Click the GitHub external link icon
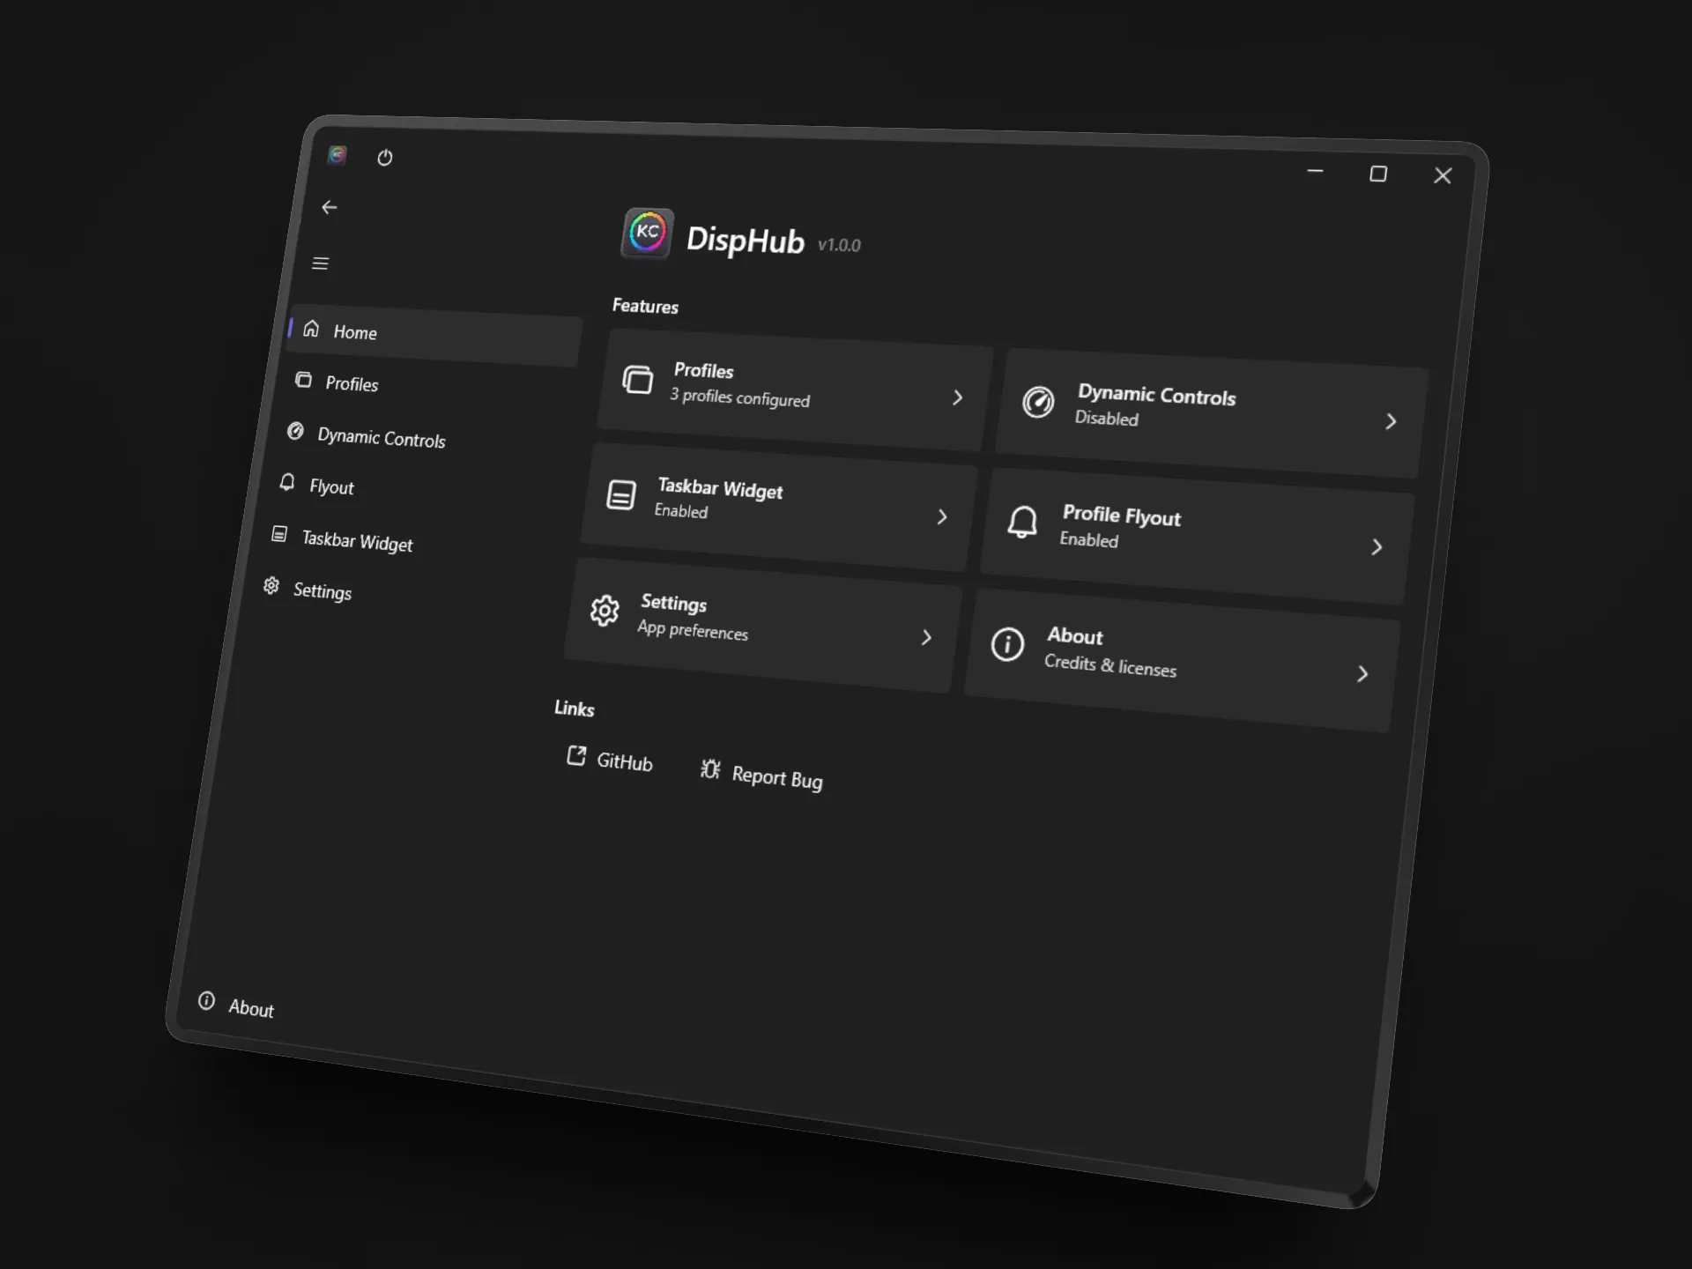1692x1269 pixels. pyautogui.click(x=576, y=756)
